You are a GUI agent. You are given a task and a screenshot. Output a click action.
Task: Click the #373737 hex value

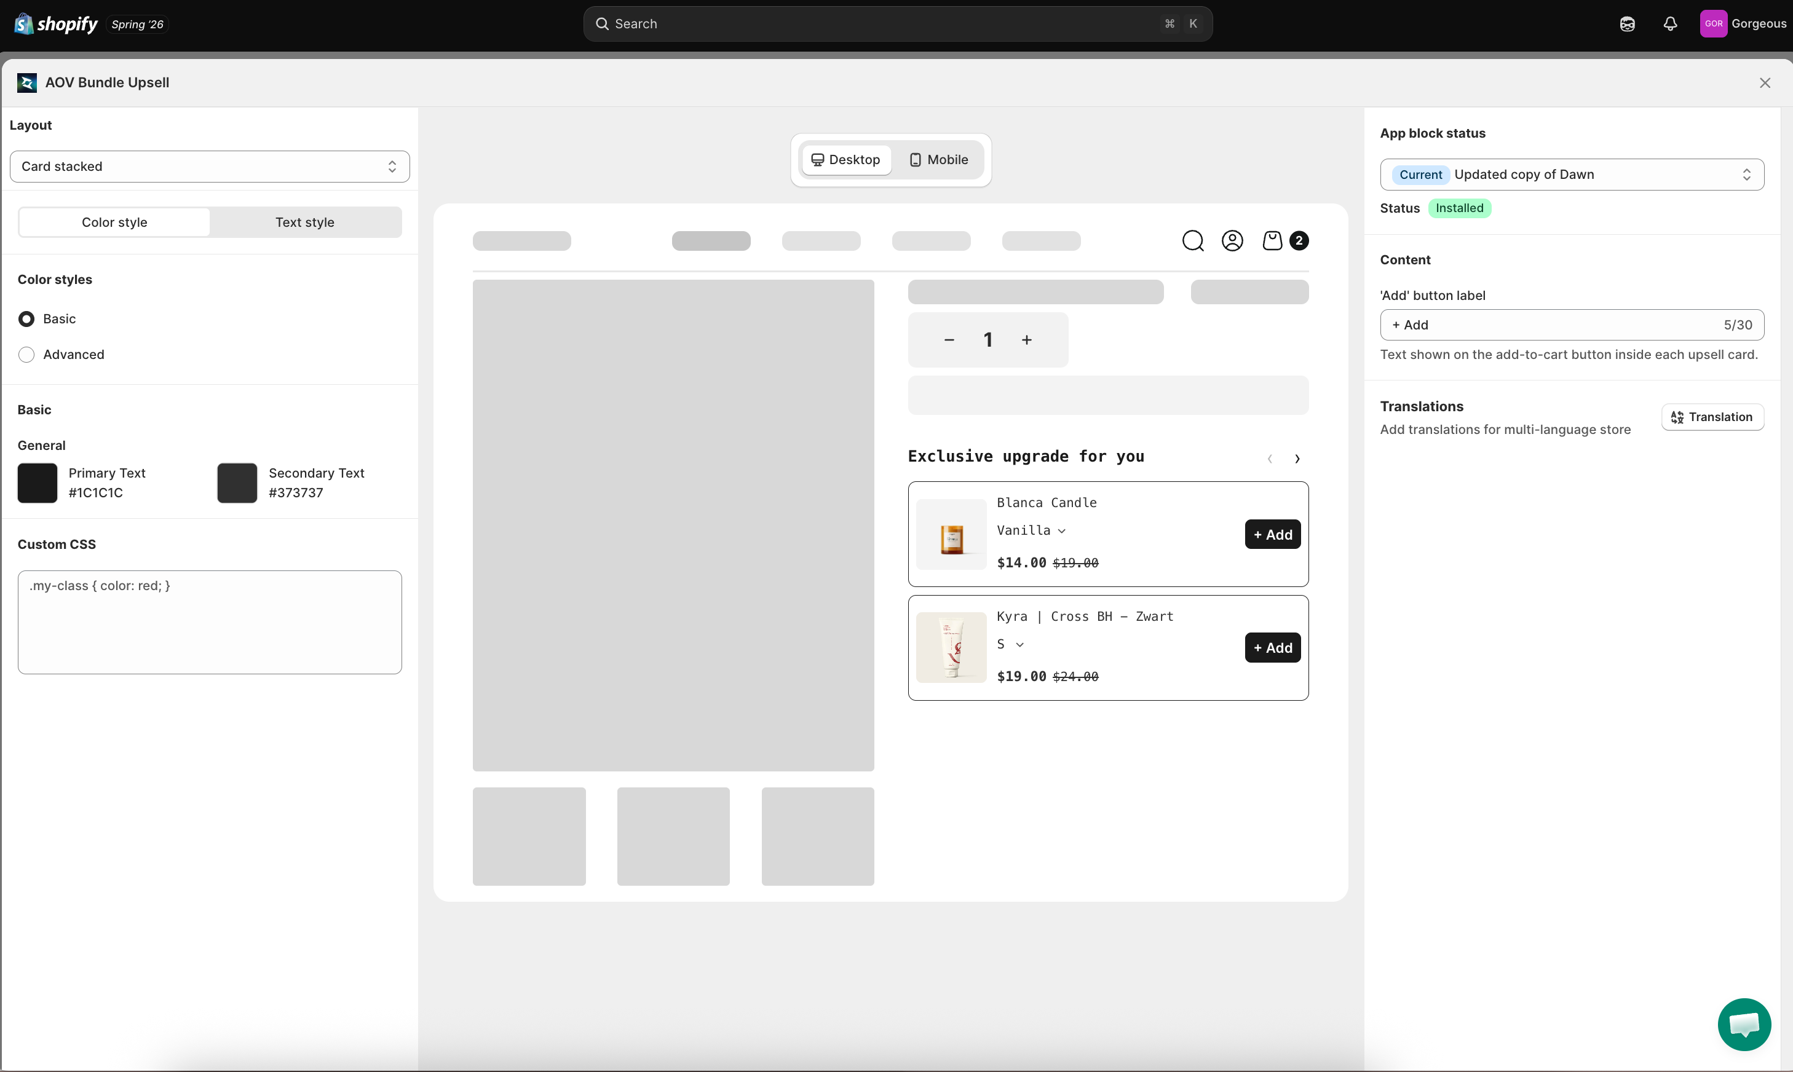coord(296,494)
